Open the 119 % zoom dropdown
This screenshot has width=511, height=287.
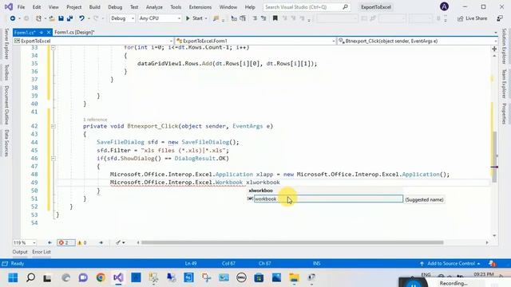pyautogui.click(x=25, y=242)
